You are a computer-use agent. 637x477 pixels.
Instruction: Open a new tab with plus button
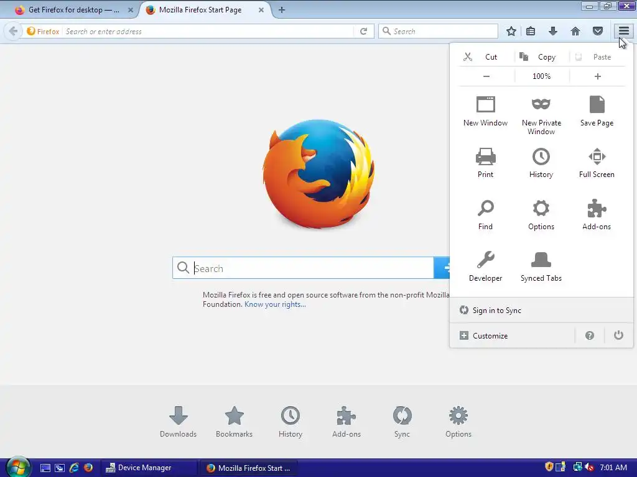[x=282, y=10]
